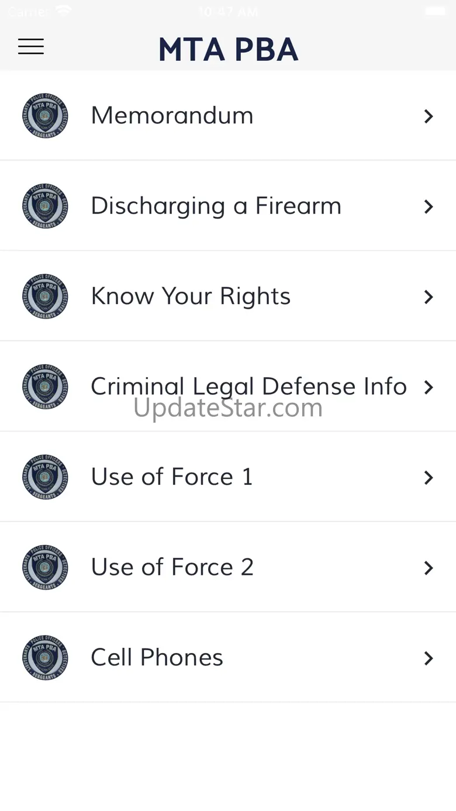Tap the badge icon beside Know Your Rights
The height and width of the screenshot is (811, 456).
(x=45, y=296)
